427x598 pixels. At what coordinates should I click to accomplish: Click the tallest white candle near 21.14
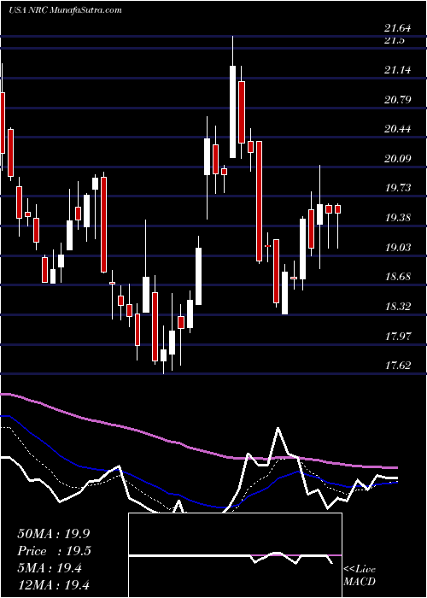pyautogui.click(x=232, y=112)
